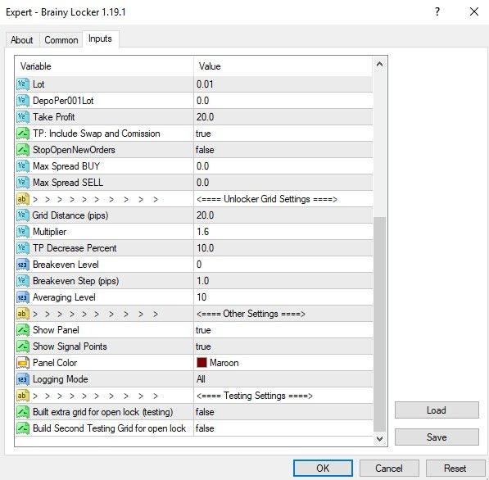Click the icon beside Breakeven Step (pips)
Viewport: 489px width, 480px height.
(x=23, y=281)
